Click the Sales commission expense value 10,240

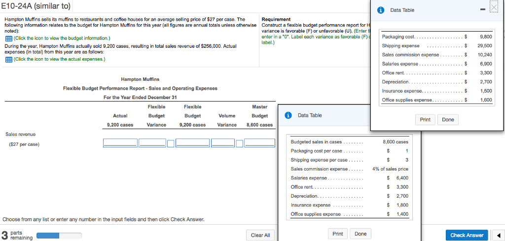[485, 55]
